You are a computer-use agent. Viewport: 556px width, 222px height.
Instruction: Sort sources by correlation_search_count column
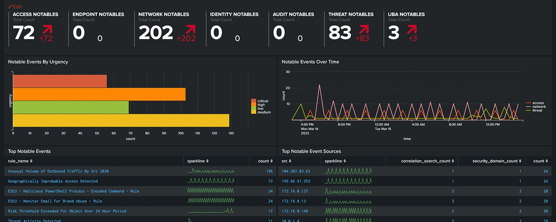(x=428, y=161)
